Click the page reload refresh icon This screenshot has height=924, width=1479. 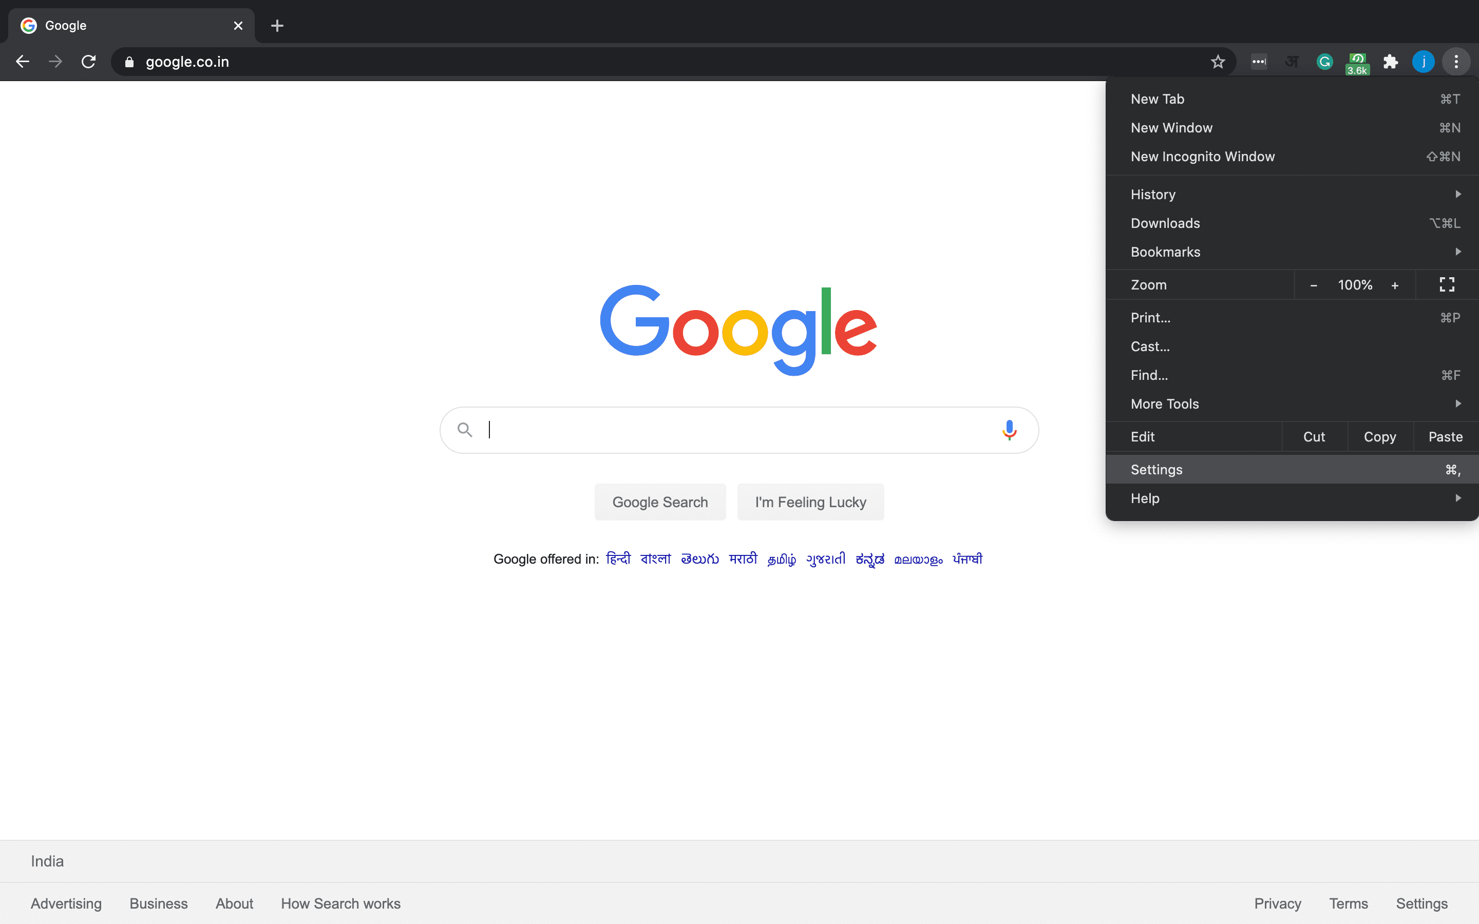(x=90, y=62)
